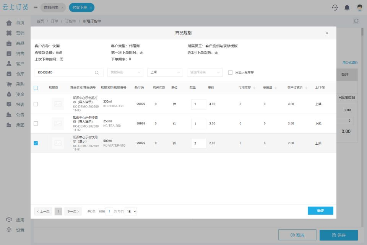Click the quantity field for KC-TEA-250
Screen dimensions: 367x245
click(199, 124)
